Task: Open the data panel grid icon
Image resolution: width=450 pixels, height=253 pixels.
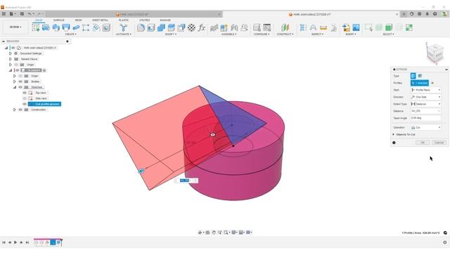Action: coord(4,14)
